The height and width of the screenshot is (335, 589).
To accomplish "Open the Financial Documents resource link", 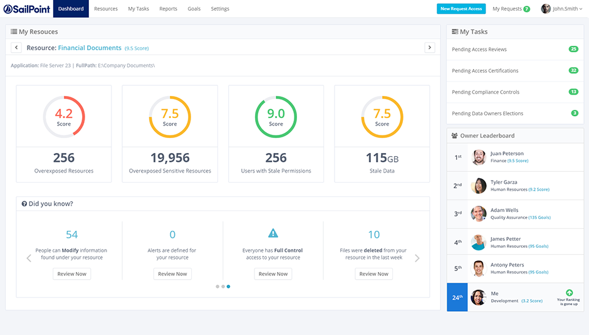I will pos(90,48).
